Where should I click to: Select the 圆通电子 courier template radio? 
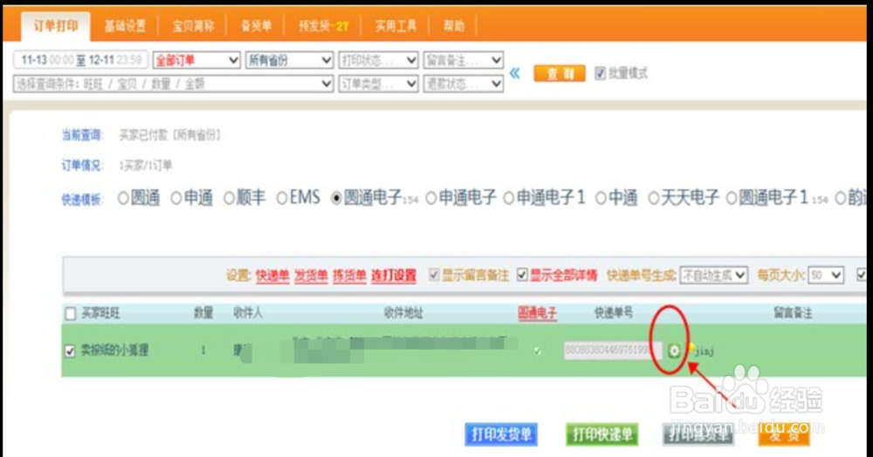pos(336,199)
